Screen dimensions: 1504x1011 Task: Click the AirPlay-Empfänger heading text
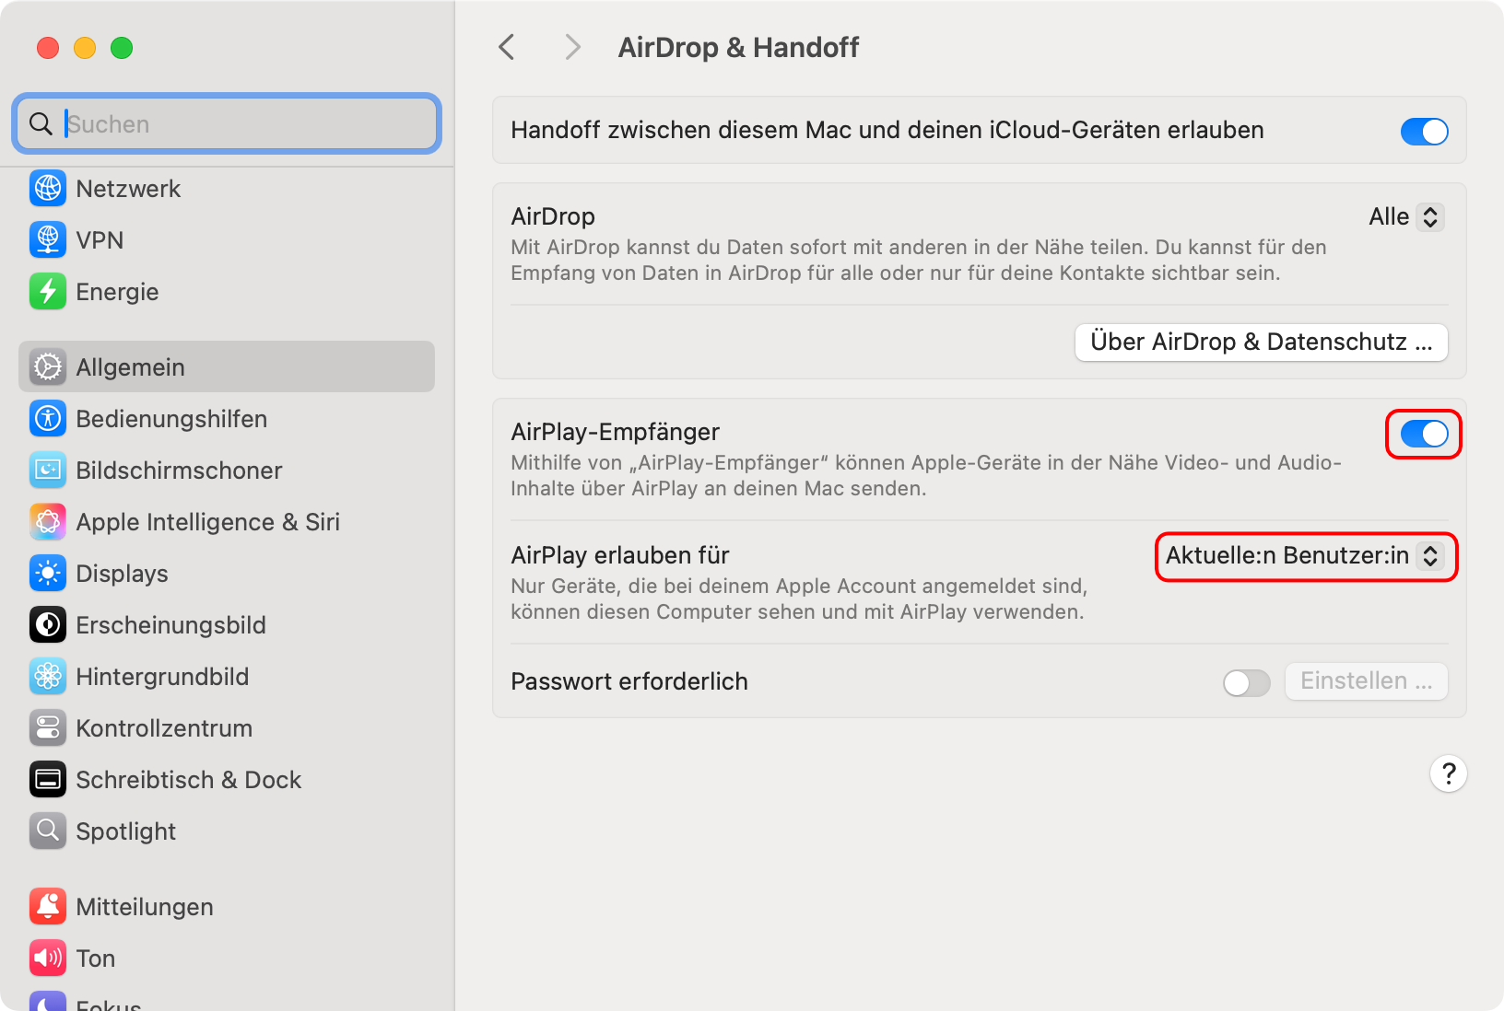616,433
